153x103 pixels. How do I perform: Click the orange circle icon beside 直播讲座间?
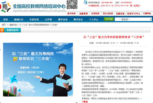click(x=2, y=30)
